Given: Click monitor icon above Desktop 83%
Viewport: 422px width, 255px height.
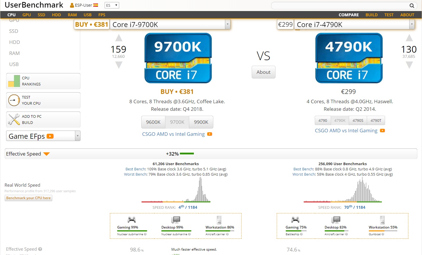Looking at the screenshot, I should (336, 220).
